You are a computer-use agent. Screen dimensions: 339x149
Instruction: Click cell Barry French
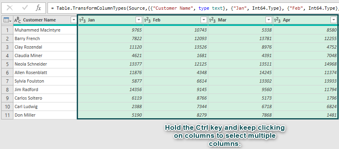coord(45,38)
